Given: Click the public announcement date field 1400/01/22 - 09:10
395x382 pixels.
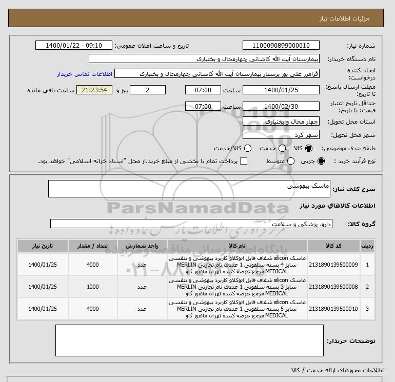Looking at the screenshot, I should click(74, 45).
